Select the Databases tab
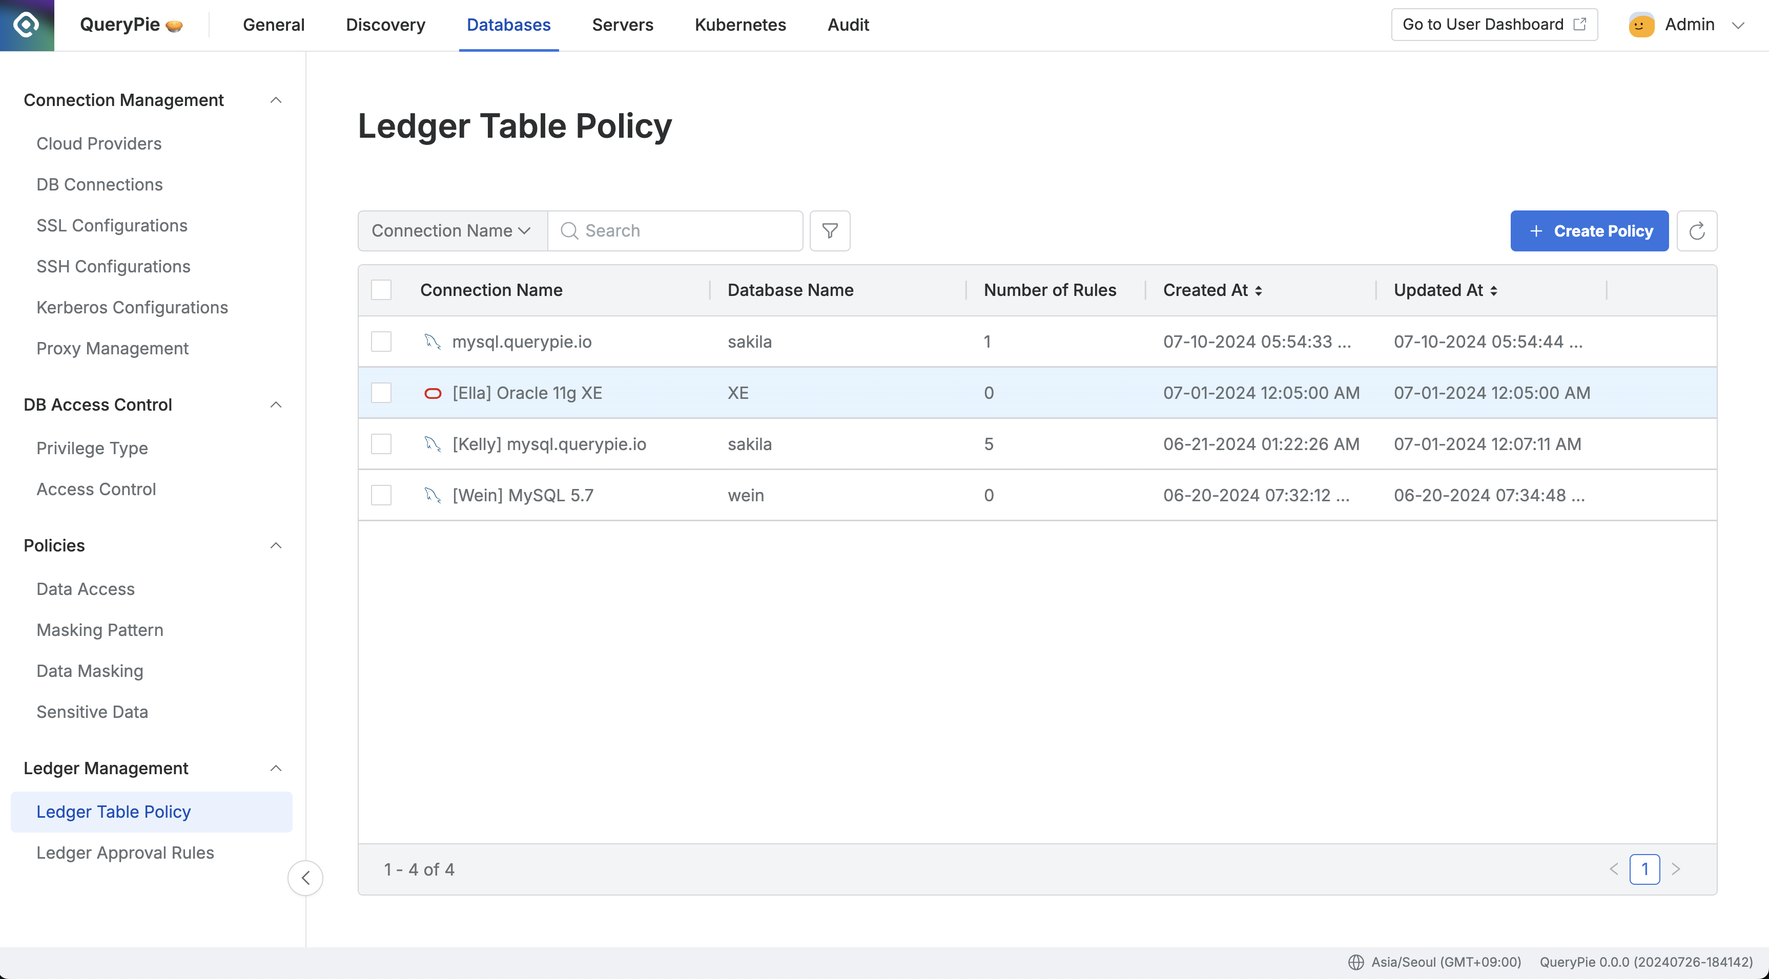The width and height of the screenshot is (1769, 979). point(508,25)
